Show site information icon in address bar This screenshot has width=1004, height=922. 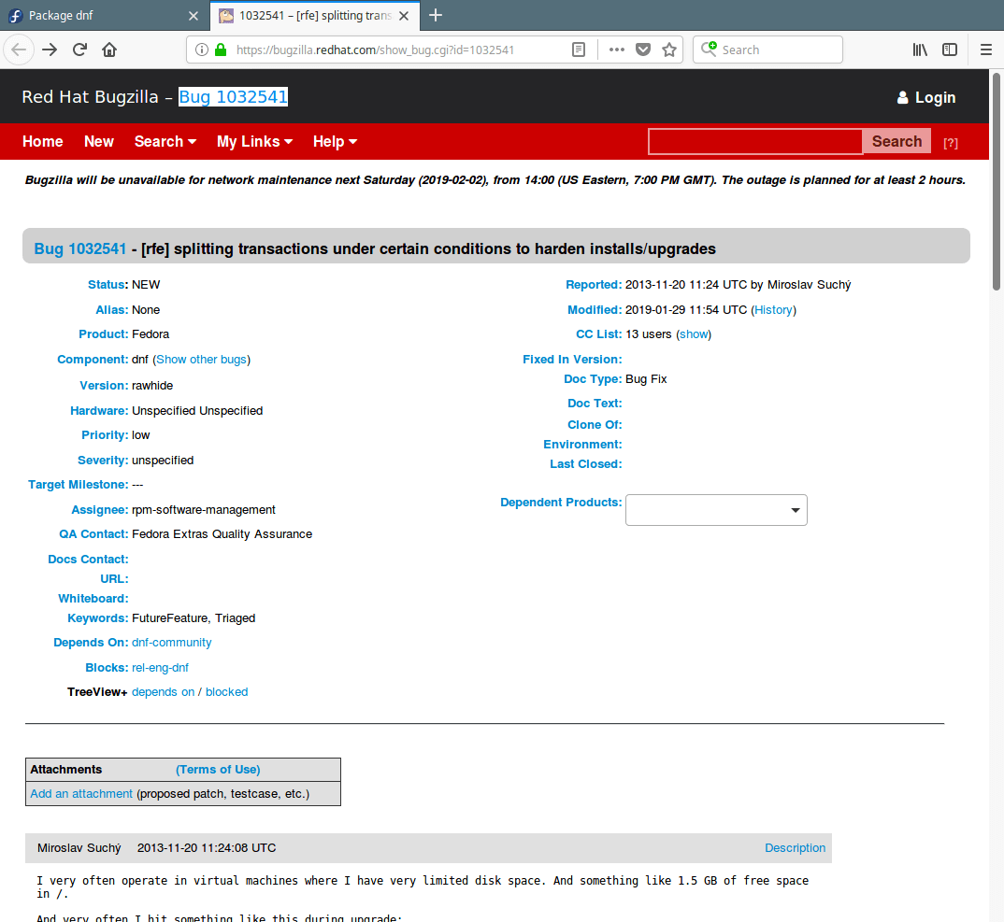202,50
